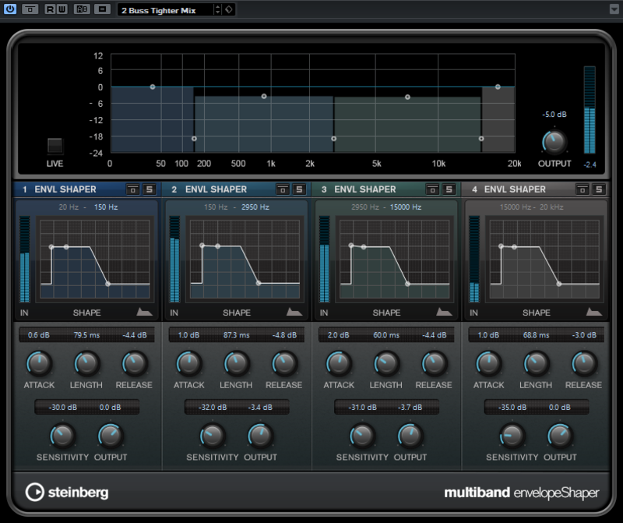Click the plug-in bypass button in top bar
The width and height of the screenshot is (623, 523).
point(30,9)
